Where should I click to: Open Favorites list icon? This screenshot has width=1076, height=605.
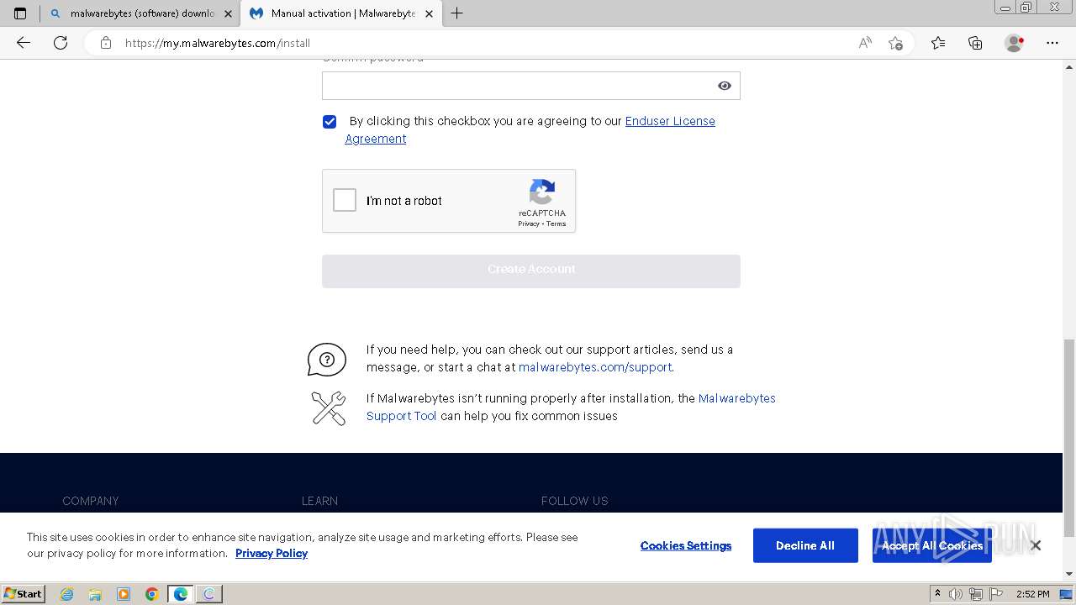click(x=938, y=43)
